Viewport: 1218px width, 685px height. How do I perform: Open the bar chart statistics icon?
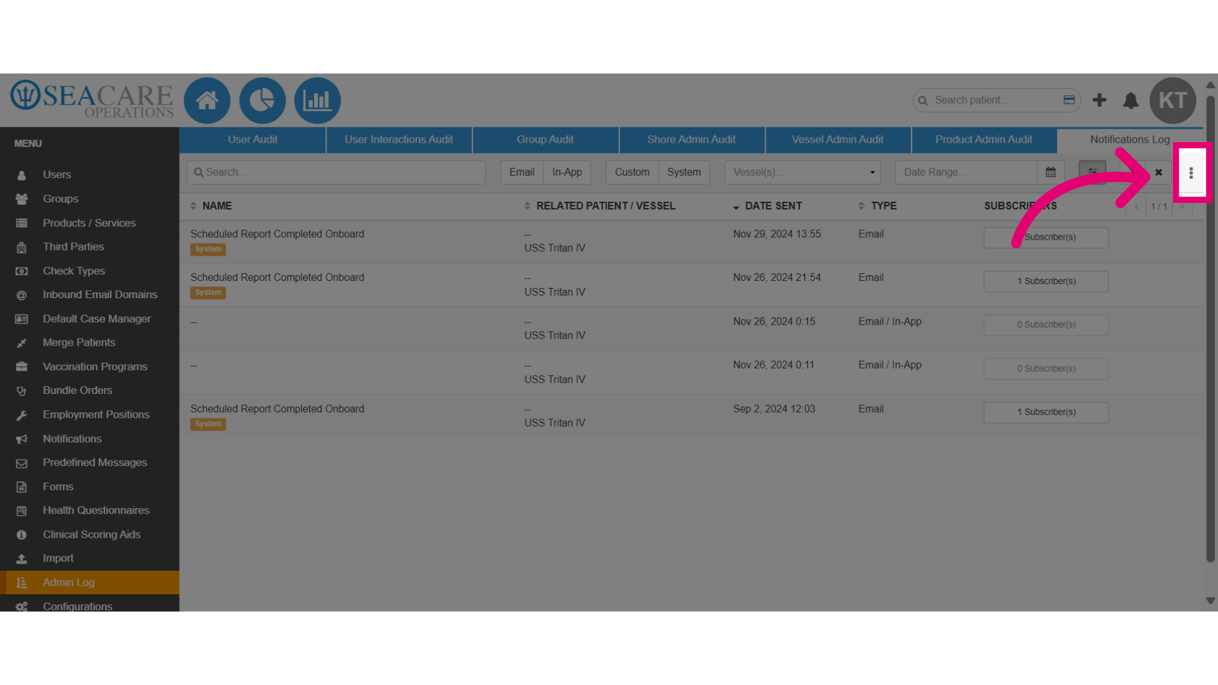point(317,100)
